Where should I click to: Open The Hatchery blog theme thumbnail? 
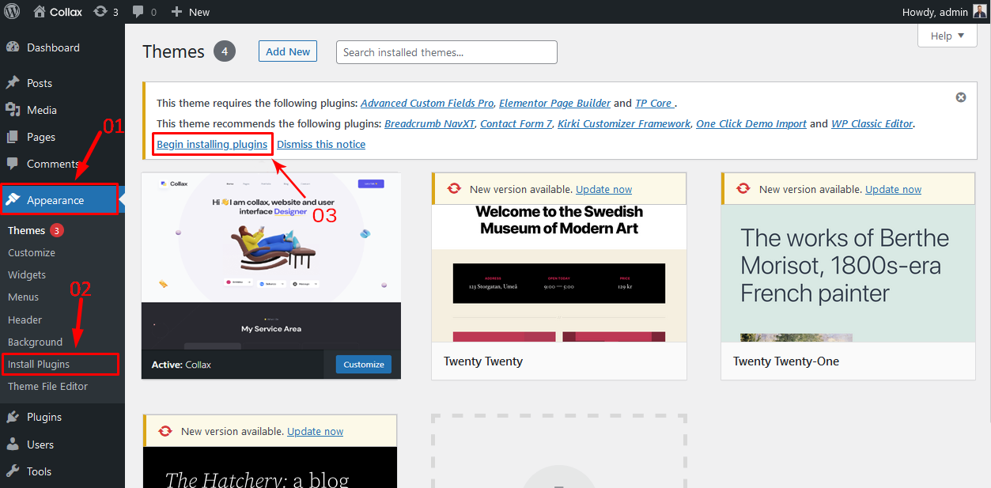pos(270,467)
